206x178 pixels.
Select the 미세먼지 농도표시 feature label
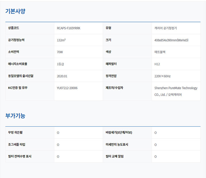[117, 144]
